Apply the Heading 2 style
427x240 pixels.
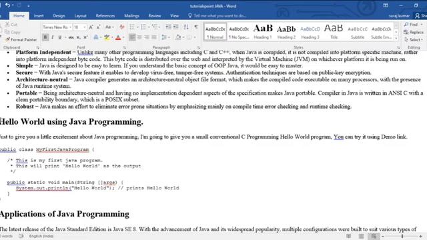[286, 31]
